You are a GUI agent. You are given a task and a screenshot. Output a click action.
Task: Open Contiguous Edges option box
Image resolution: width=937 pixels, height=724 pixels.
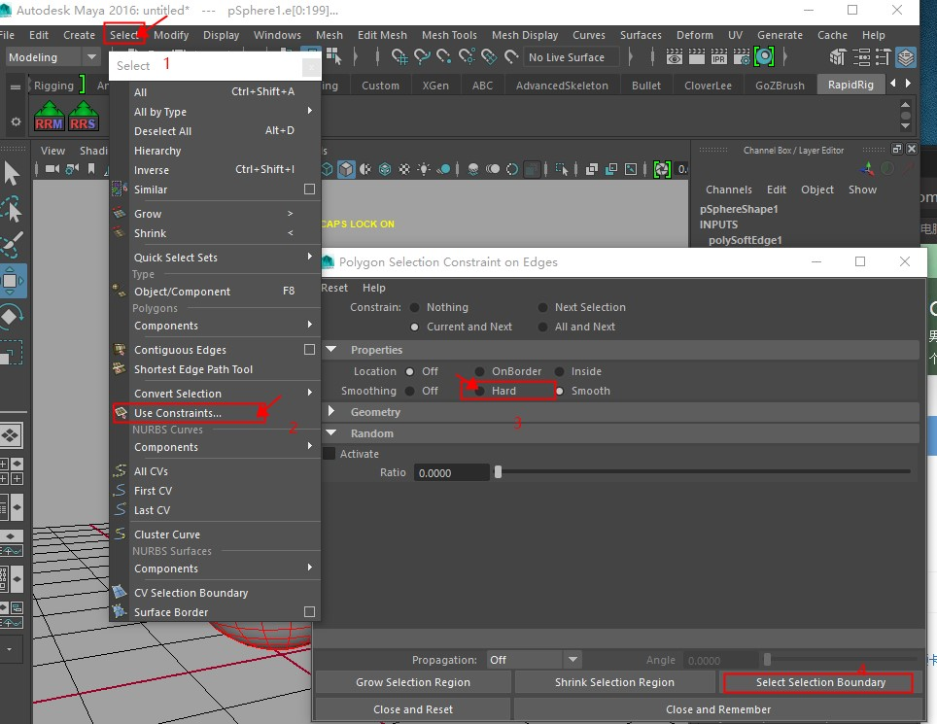tap(309, 349)
